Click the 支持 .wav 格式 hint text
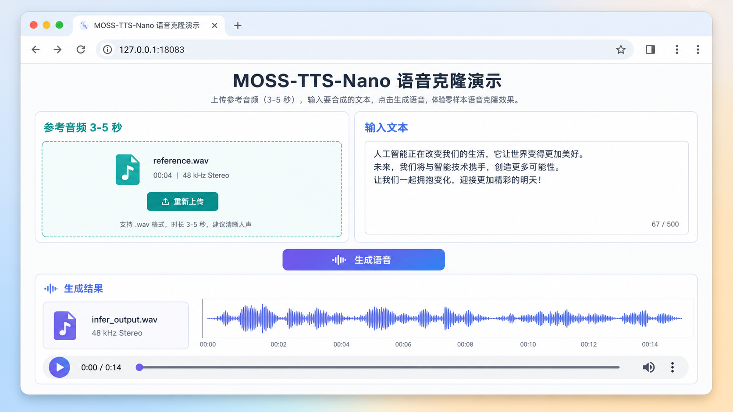733x412 pixels. (185, 224)
